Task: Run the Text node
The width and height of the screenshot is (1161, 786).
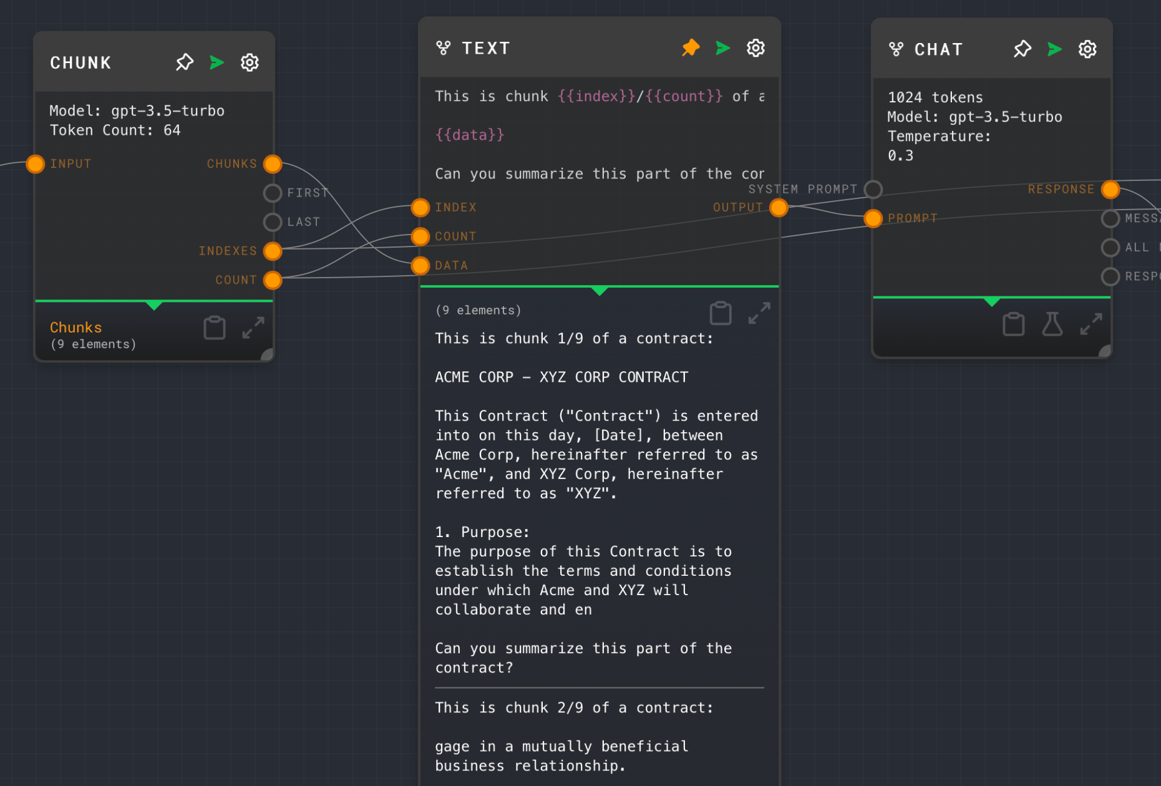Action: click(x=723, y=48)
